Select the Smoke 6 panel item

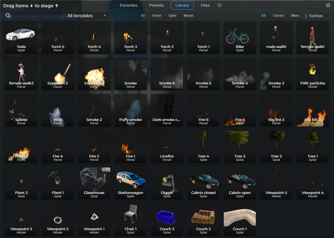pos(167,74)
